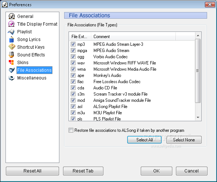Click the Shortcut Keys icon

click(12, 47)
